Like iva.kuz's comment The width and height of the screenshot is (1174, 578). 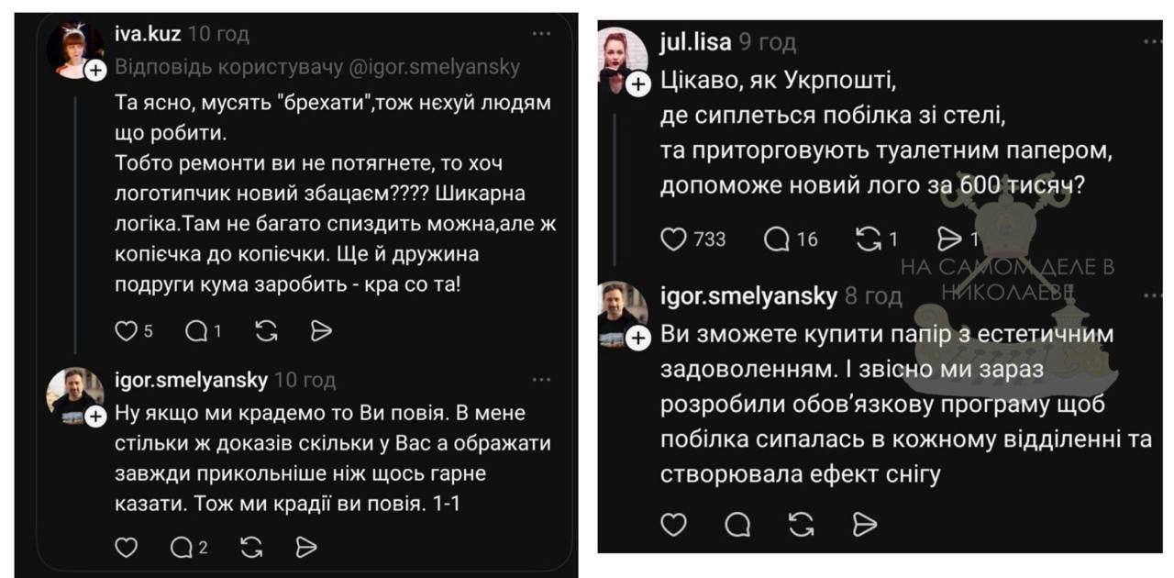pyautogui.click(x=126, y=331)
